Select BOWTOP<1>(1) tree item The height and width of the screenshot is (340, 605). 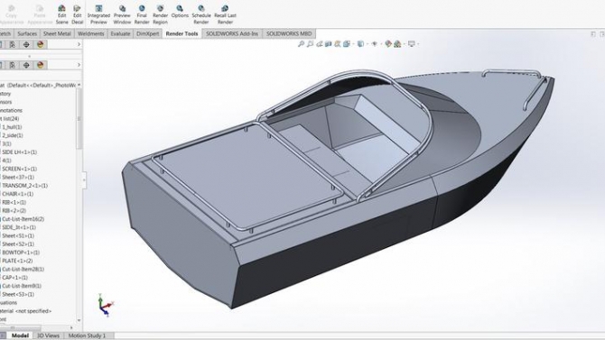coord(21,253)
